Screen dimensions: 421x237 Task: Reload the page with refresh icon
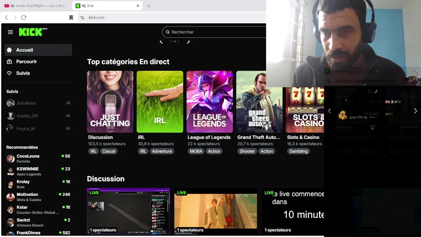pos(24,17)
